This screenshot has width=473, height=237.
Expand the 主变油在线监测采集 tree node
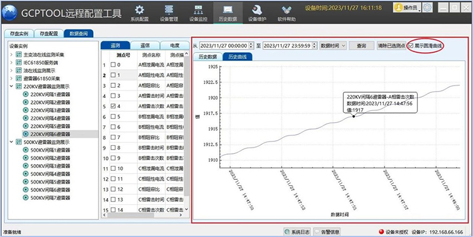click(11, 55)
